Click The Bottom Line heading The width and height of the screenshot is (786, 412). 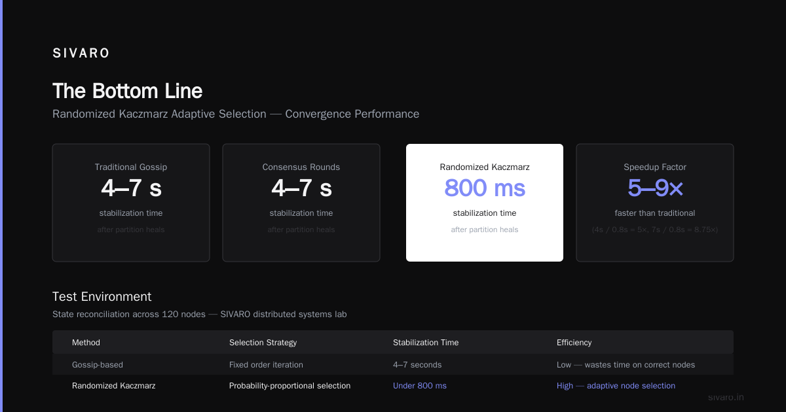127,91
